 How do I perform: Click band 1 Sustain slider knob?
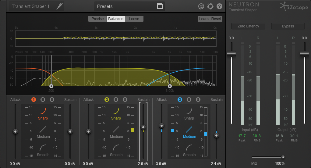70,131
